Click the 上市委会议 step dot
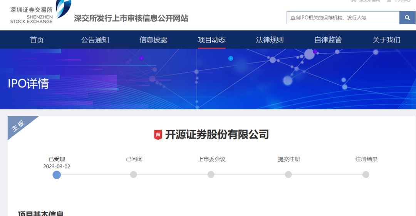 (211, 175)
